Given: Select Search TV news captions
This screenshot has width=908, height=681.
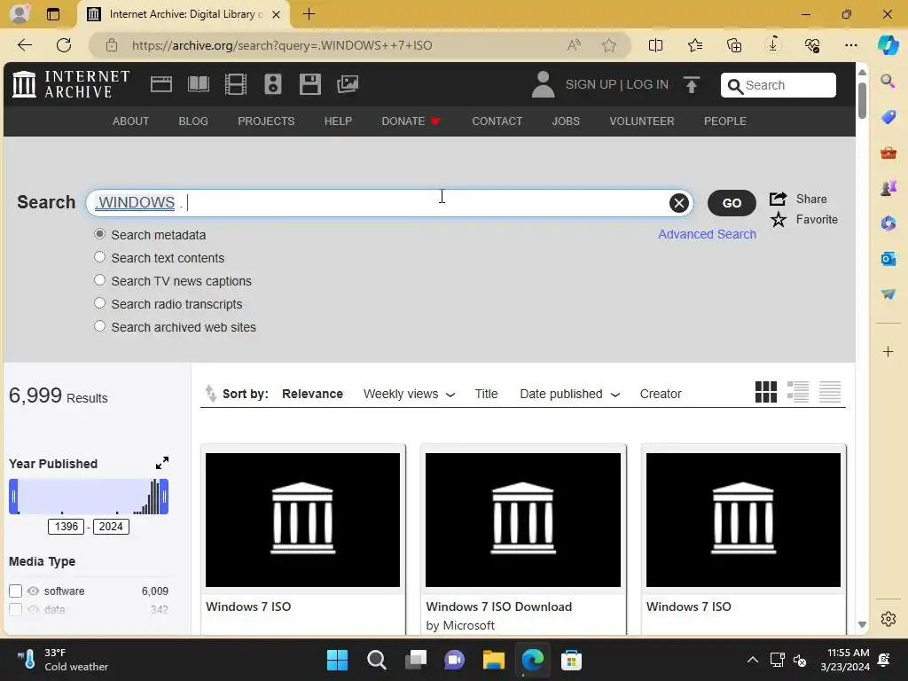Looking at the screenshot, I should tap(99, 280).
